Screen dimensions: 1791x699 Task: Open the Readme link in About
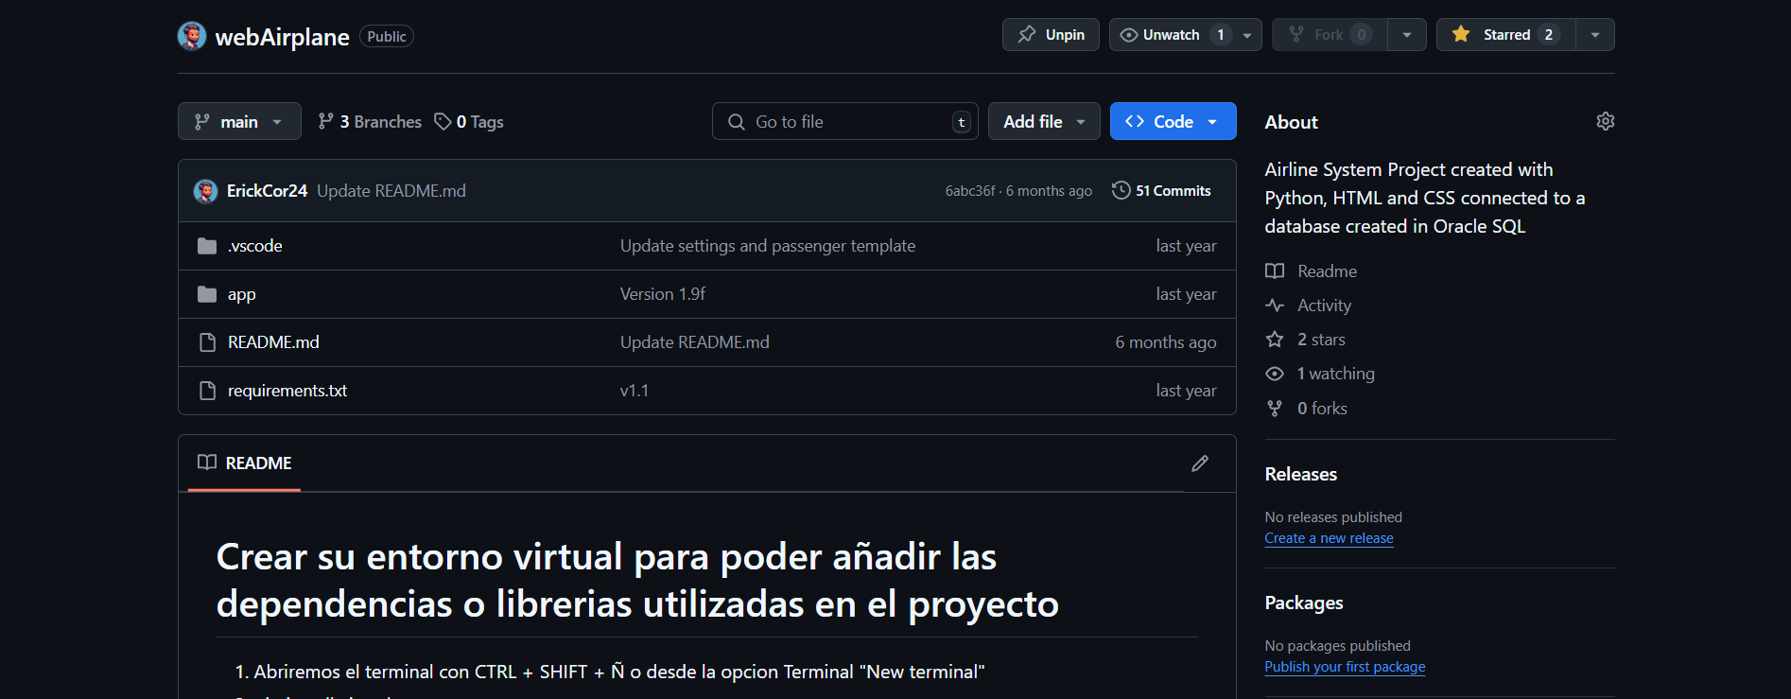(x=1327, y=271)
